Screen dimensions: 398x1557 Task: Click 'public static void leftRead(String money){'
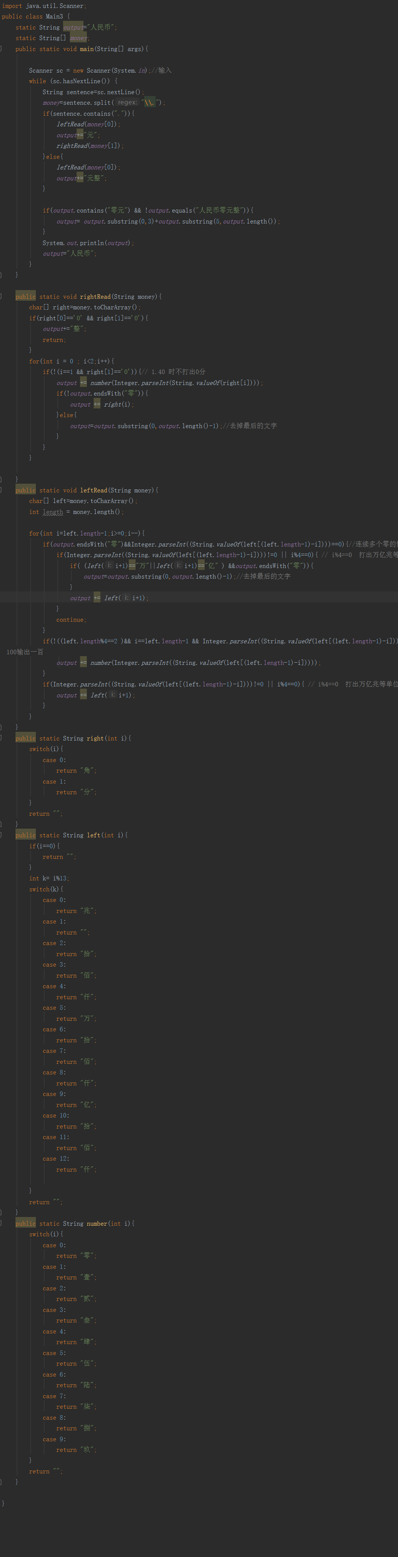pos(87,491)
